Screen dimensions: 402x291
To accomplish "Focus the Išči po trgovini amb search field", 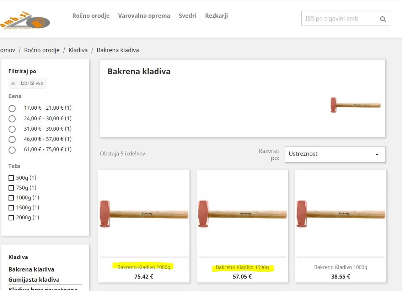I will pos(345,18).
